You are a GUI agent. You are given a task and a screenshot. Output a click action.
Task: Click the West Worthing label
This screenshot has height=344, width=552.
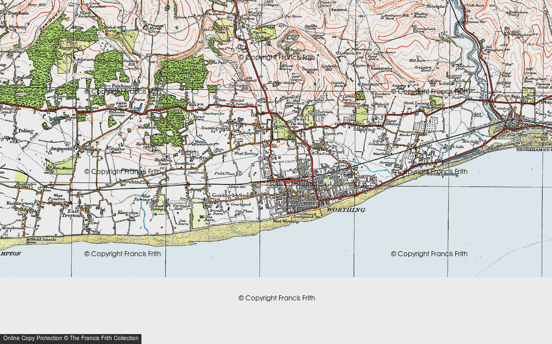[286, 221]
